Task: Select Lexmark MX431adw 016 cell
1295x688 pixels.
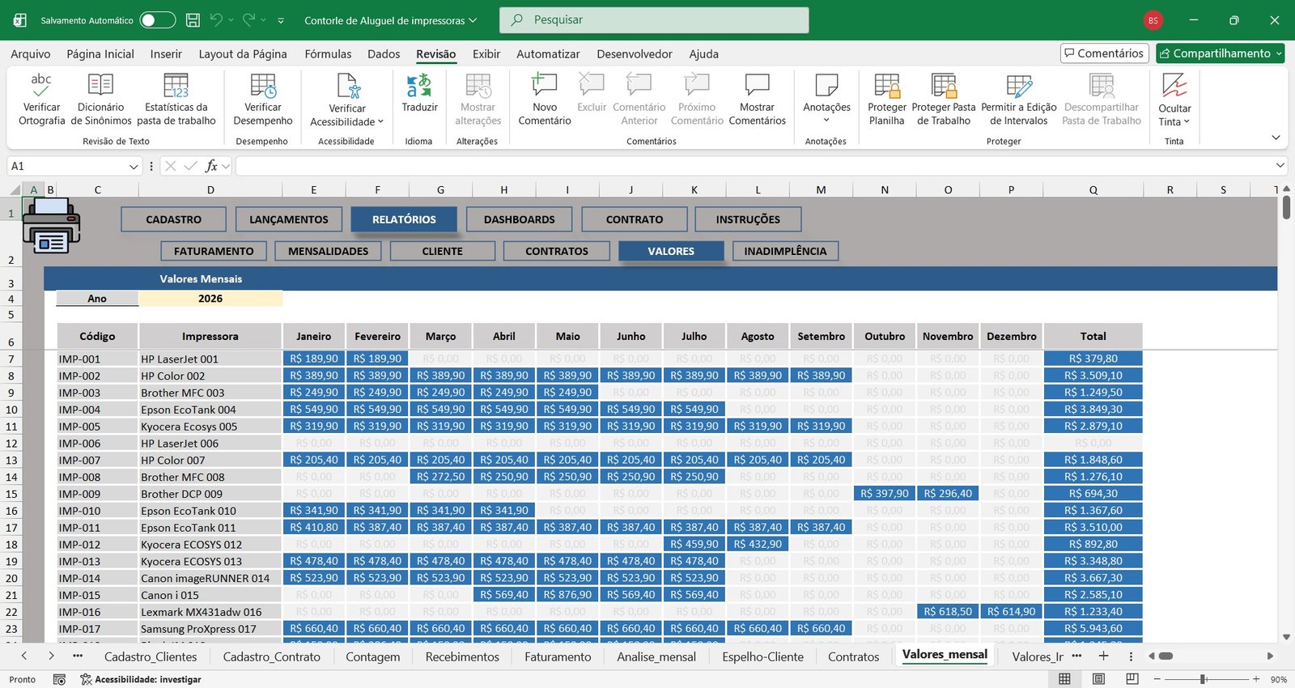Action: (210, 612)
